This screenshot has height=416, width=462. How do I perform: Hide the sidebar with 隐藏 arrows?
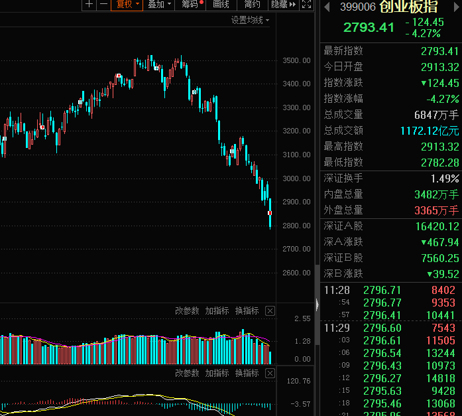tap(283, 5)
